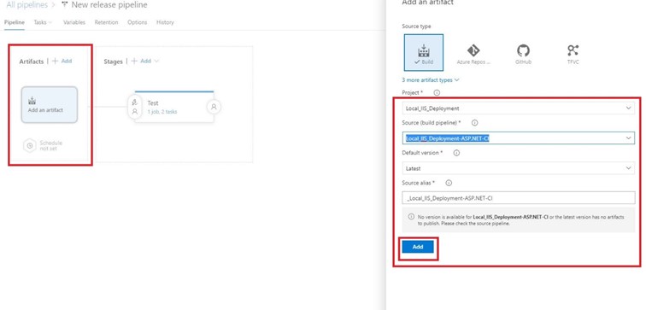The image size is (646, 310).
Task: Open the All pipelines breadcrumb link
Action: coord(26,5)
